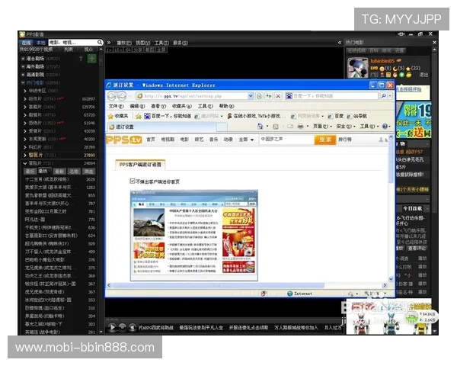Click the IE help question mark icon
The width and height of the screenshot is (457, 366).
(385, 127)
